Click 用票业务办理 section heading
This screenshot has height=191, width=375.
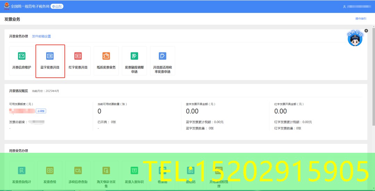(x=19, y=151)
